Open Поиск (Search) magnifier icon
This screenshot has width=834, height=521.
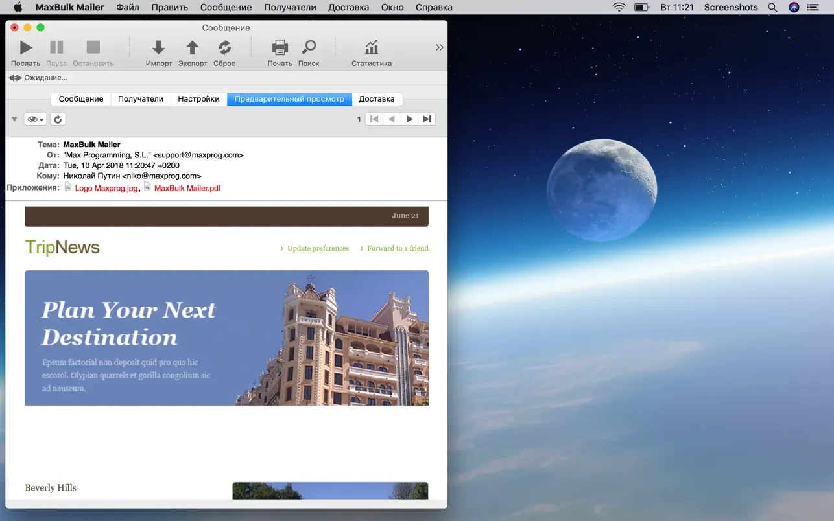coord(309,48)
